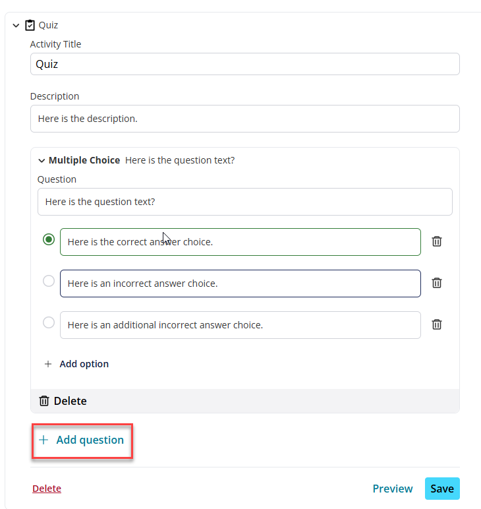481x509 pixels.
Task: Click the plus icon beside Add question
Action: click(x=43, y=440)
